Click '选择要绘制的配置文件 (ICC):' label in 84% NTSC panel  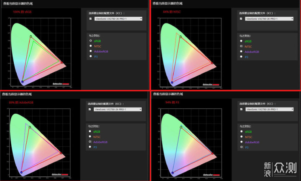(258, 13)
